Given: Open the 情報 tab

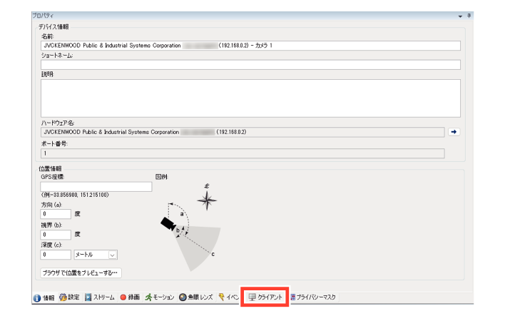Looking at the screenshot, I should point(44,297).
